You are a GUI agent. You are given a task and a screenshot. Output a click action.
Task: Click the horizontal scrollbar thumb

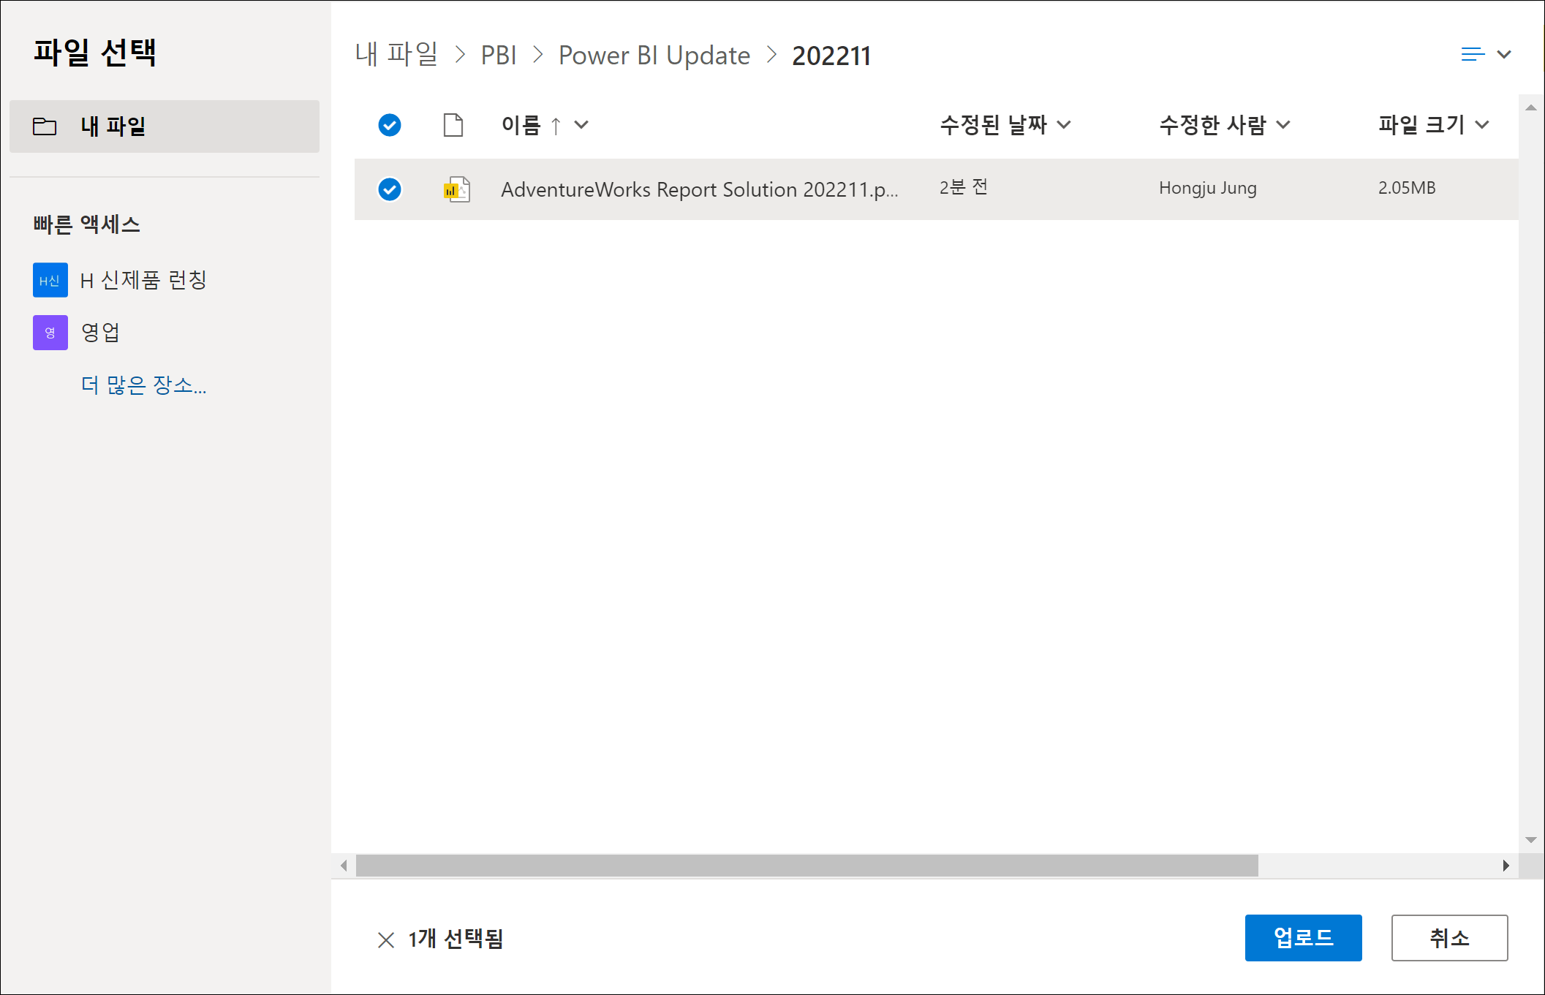click(x=806, y=866)
